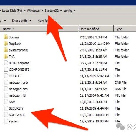Click date 12/7/2019 8:11 PM
136x136 pixels.
(93, 69)
